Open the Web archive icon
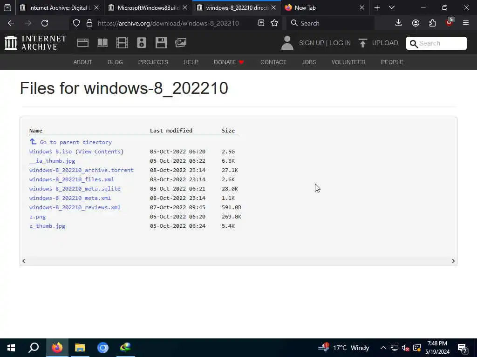The width and height of the screenshot is (477, 357). coord(83,43)
